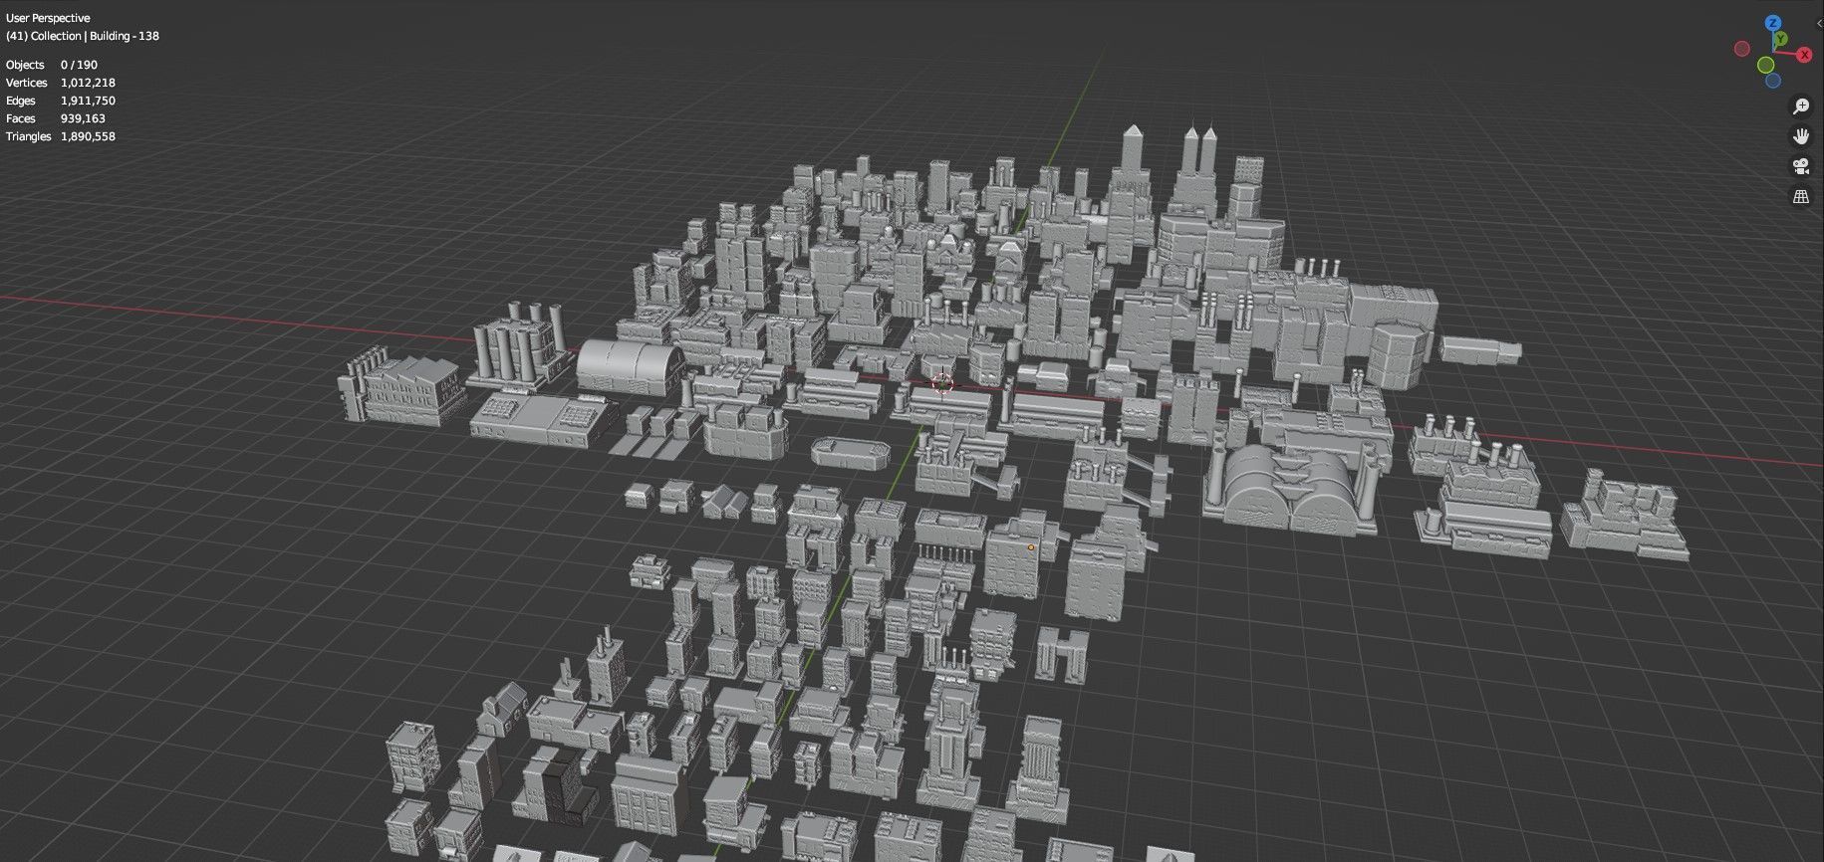Click the Faces "939,163" statistic
The width and height of the screenshot is (1824, 862).
83,118
